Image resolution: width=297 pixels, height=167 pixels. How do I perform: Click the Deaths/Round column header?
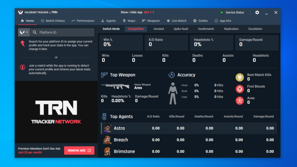pos(203,117)
